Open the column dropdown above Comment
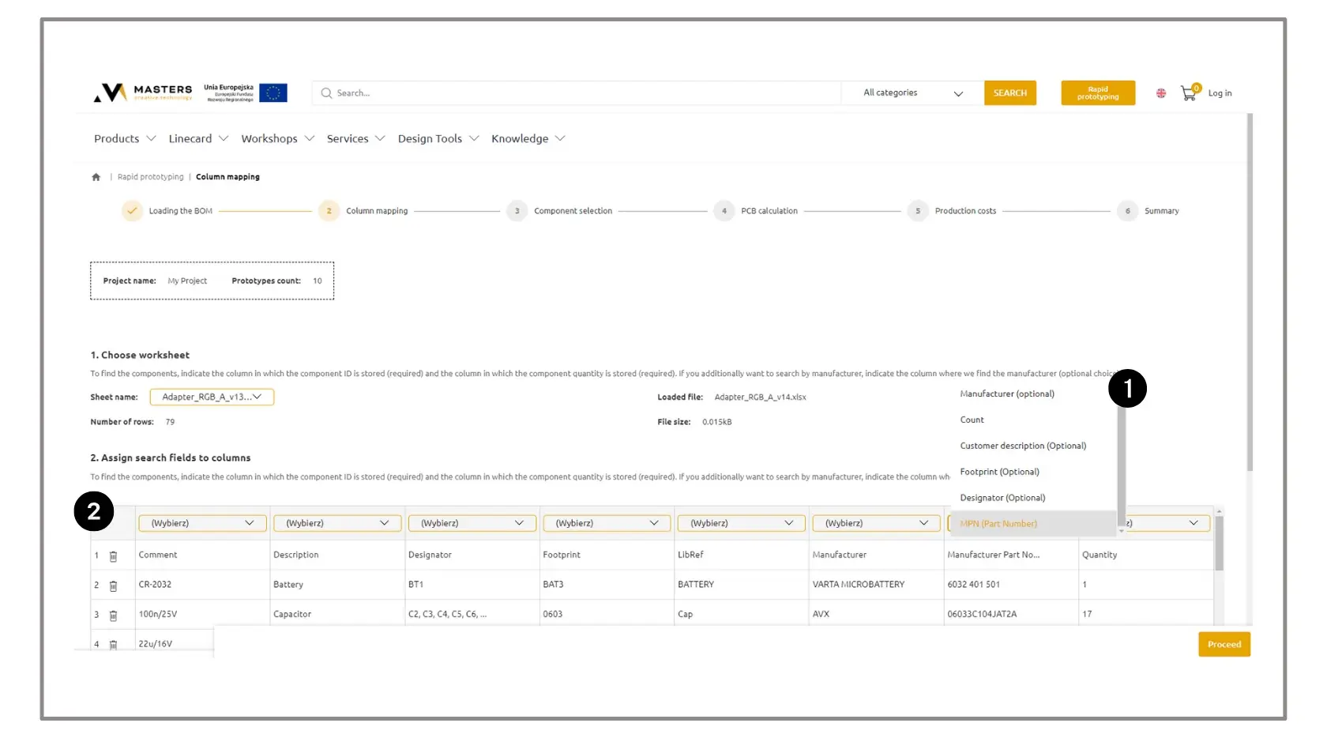Image resolution: width=1327 pixels, height=738 pixels. 202,523
